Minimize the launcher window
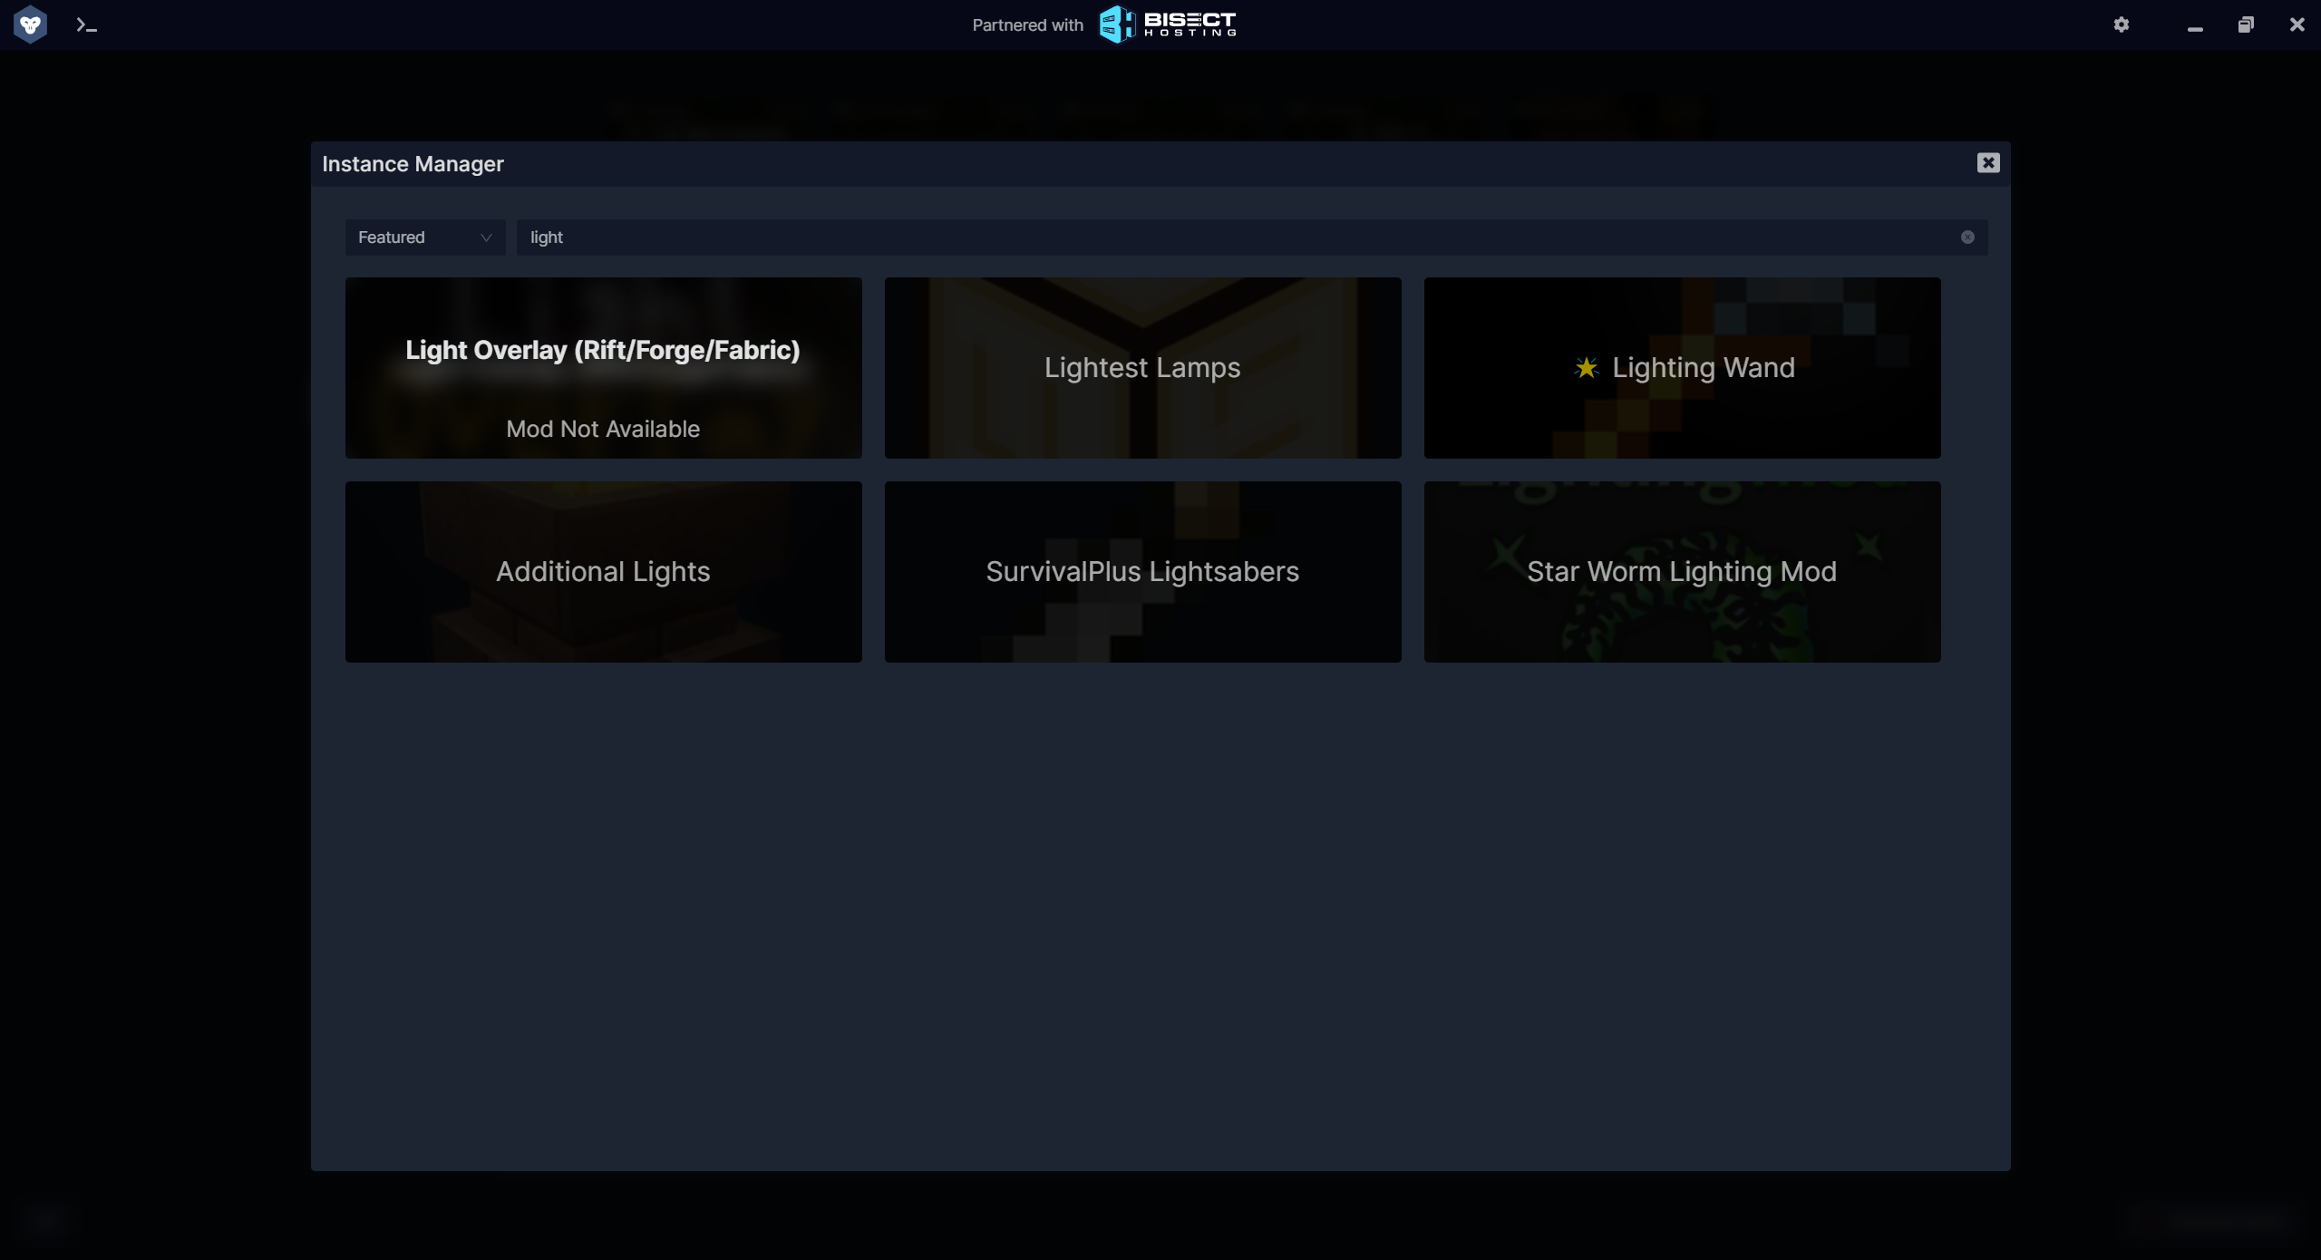 (2195, 25)
